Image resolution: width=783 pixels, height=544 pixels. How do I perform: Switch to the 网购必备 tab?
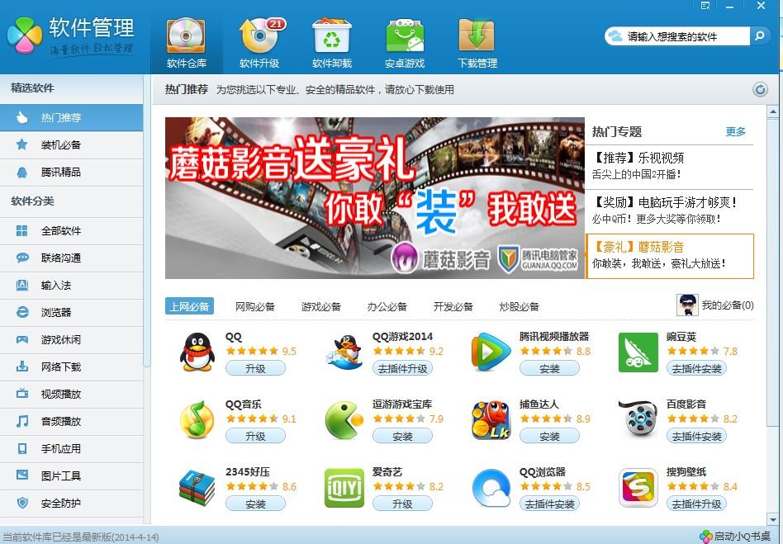pyautogui.click(x=255, y=306)
